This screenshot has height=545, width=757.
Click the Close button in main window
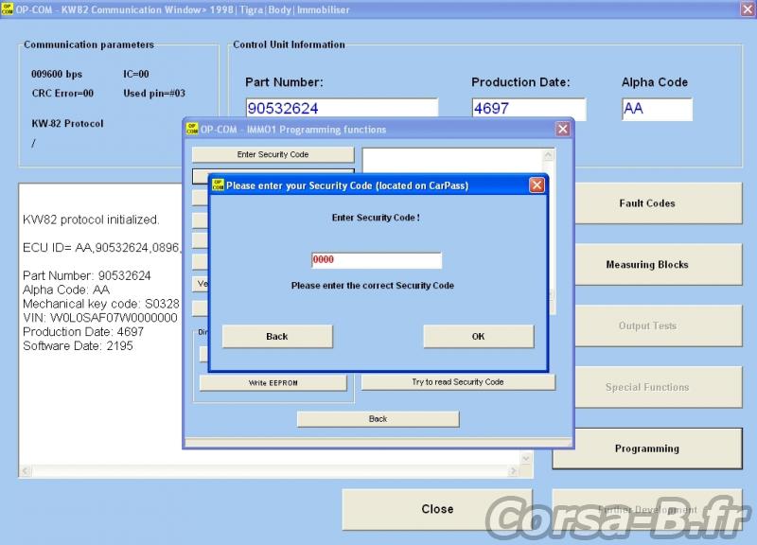coord(437,509)
